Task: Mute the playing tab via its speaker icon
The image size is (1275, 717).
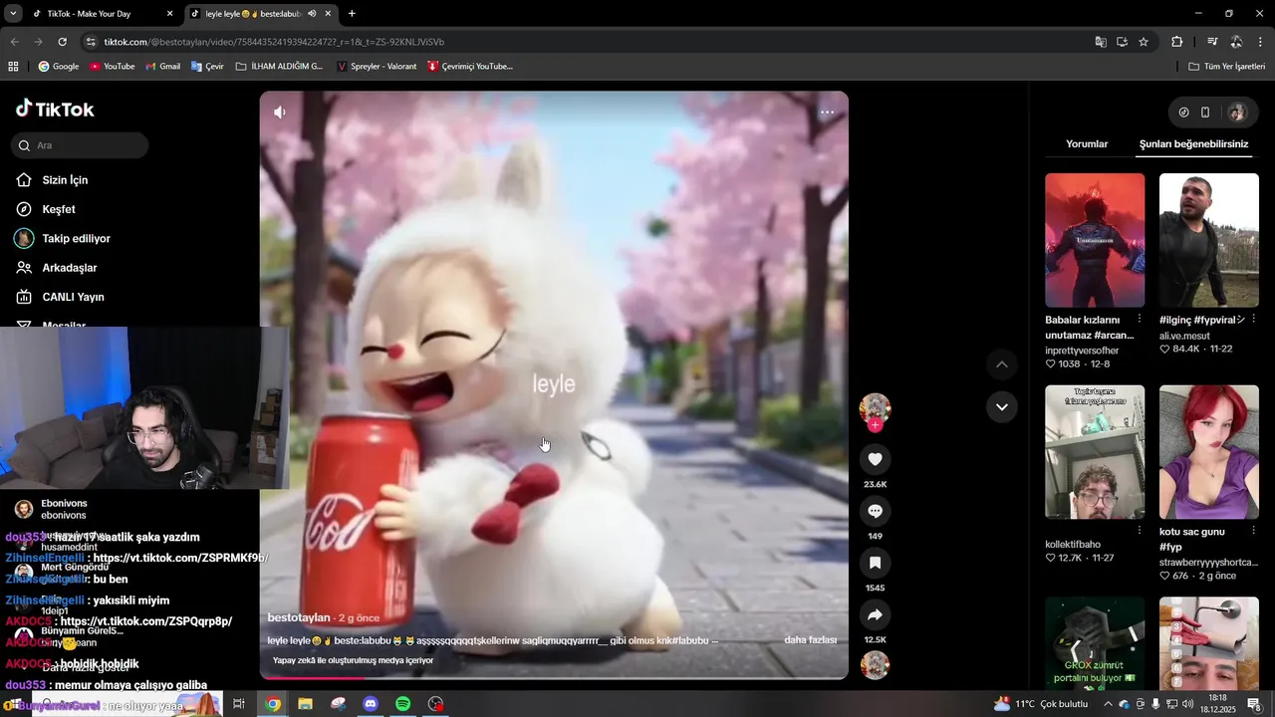Action: [312, 14]
